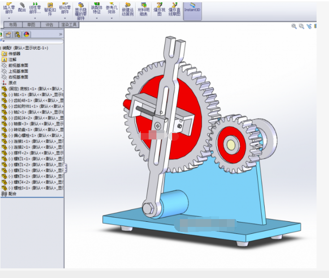Select the 轴1<1> component
Viewport: 329px width, 278px height.
pyautogui.click(x=33, y=95)
